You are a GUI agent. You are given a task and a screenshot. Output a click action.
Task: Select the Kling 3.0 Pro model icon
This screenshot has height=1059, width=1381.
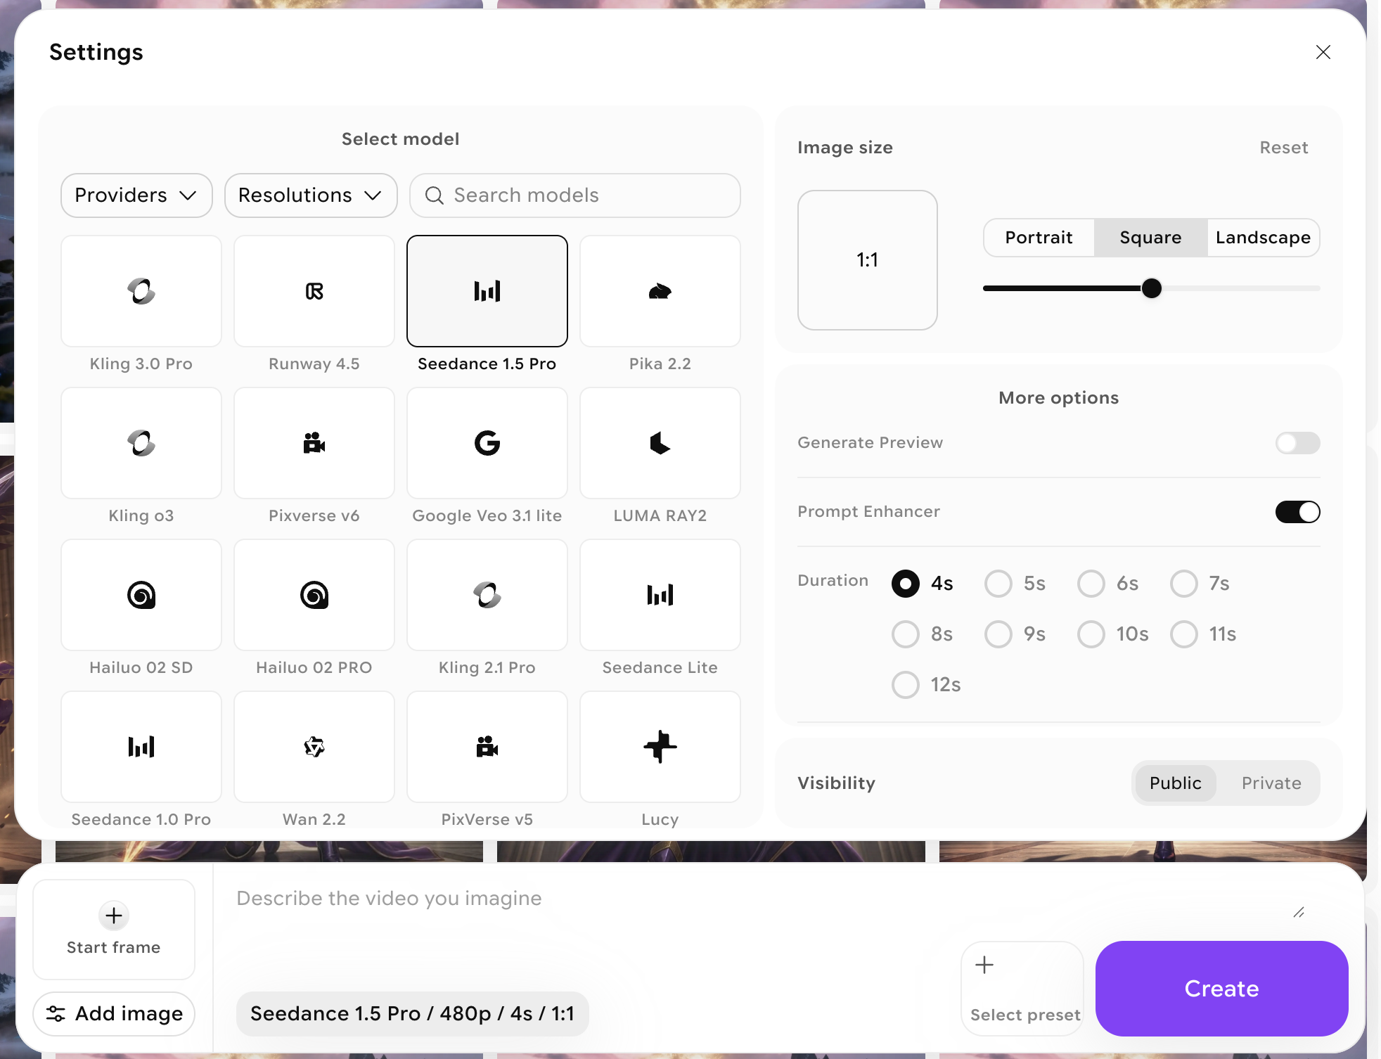(141, 291)
